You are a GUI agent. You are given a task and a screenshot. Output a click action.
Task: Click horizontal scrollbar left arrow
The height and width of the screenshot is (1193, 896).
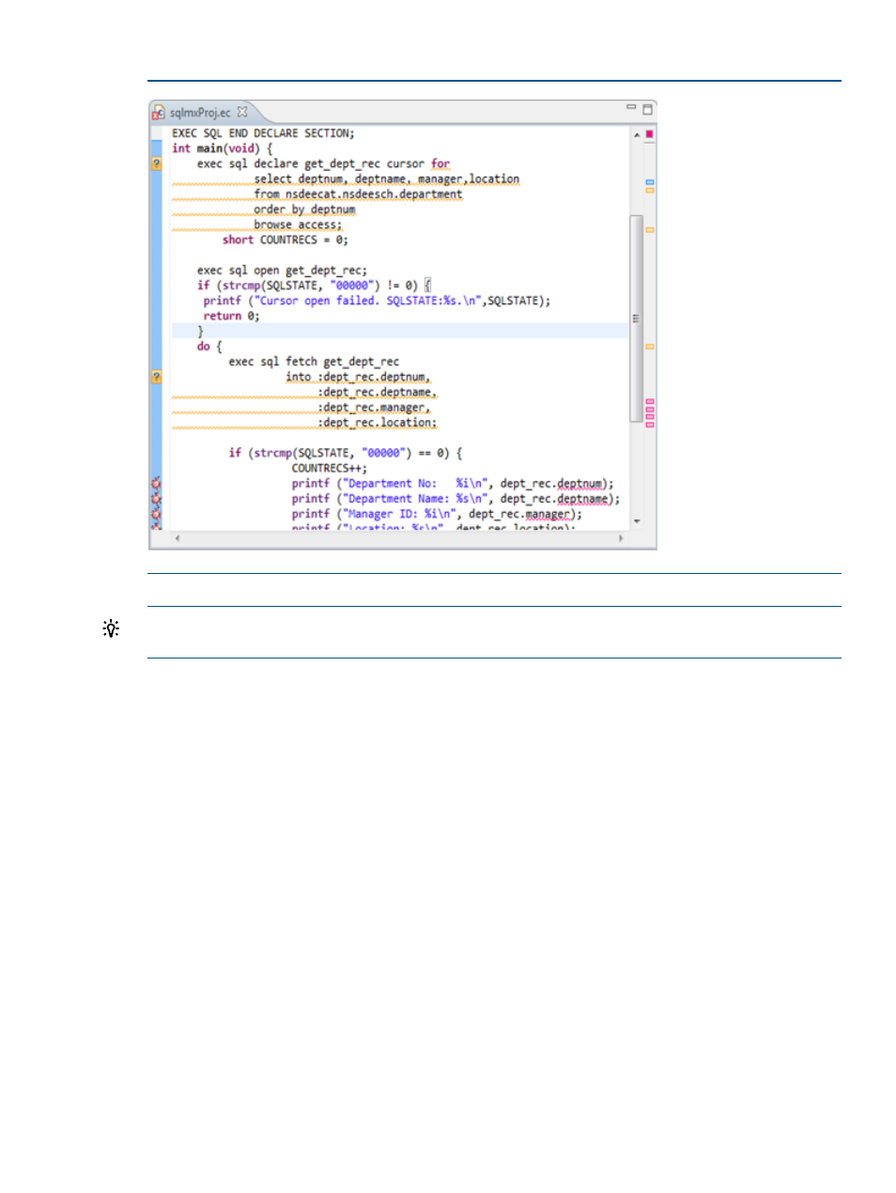pos(178,539)
